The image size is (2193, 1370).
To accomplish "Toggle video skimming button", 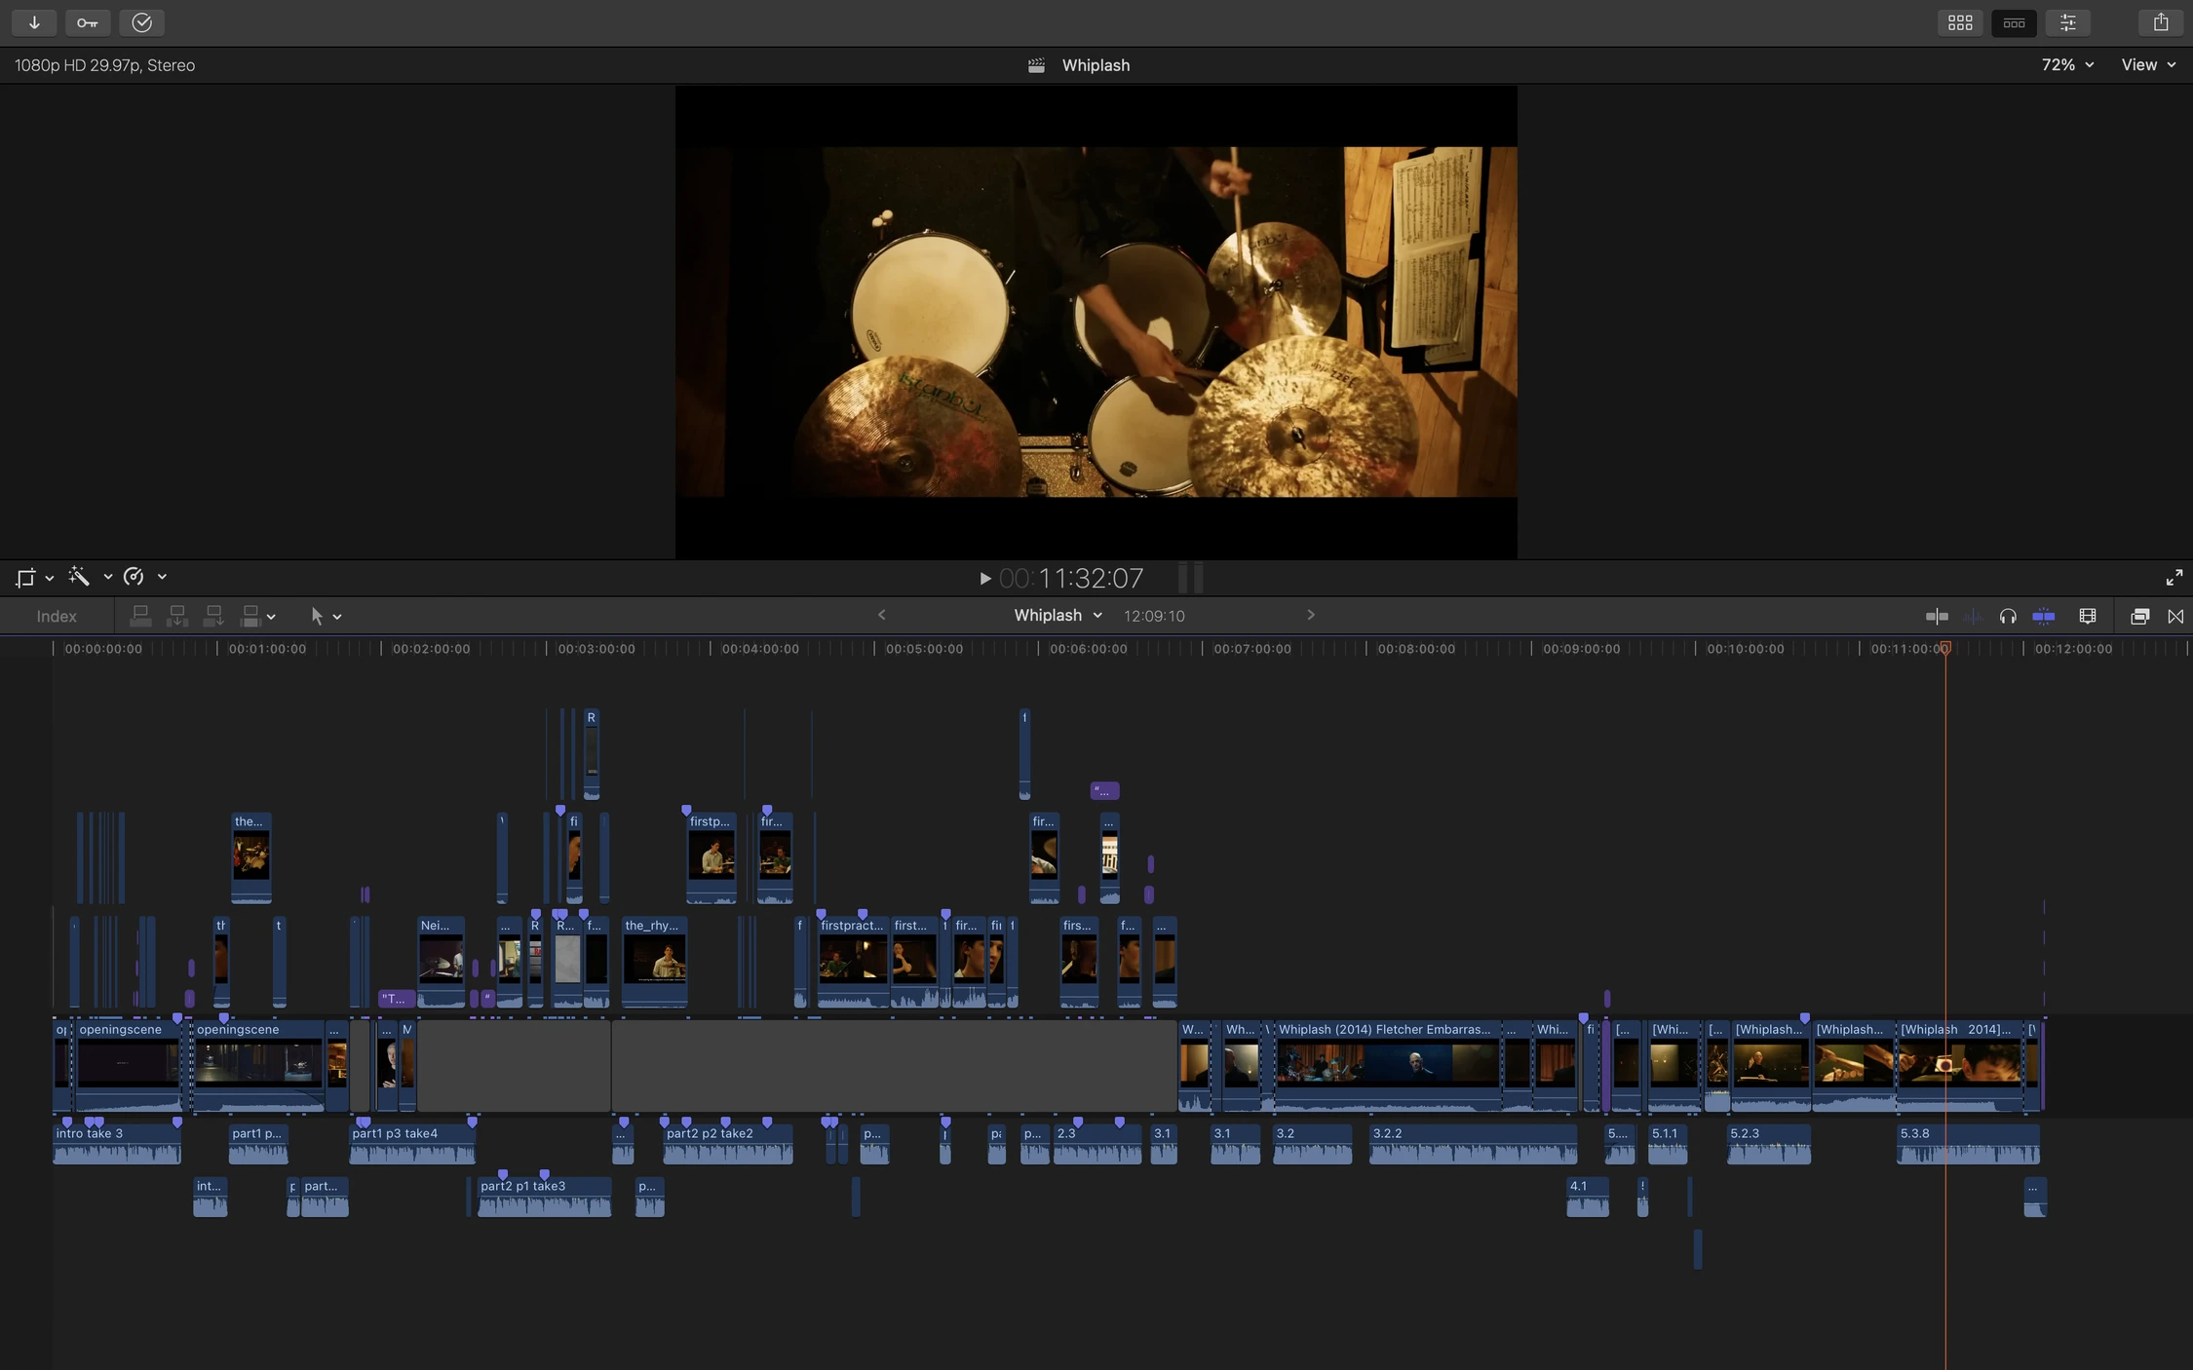I will [1937, 616].
